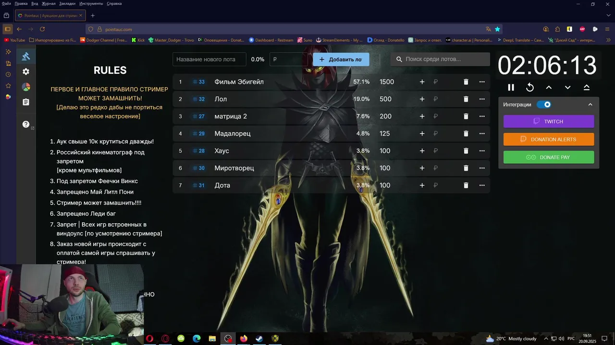This screenshot has height=345, width=615.
Task: Decrease timer with the down arrow
Action: point(567,87)
